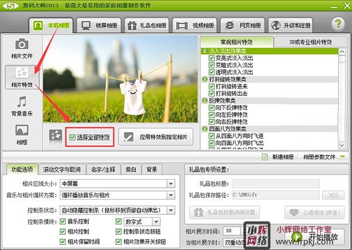352x250 pixels.
Task: Click 心语传送(序言) button
Action: (314, 212)
